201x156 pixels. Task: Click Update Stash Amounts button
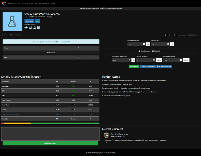148,66
